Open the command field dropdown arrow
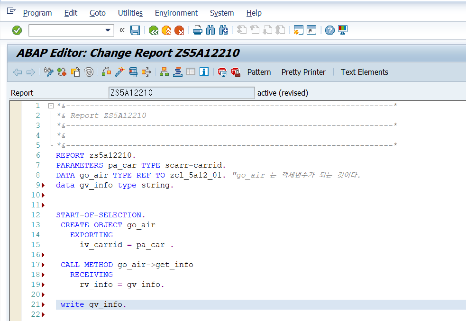Viewport: 466px width, 321px height. pyautogui.click(x=108, y=30)
